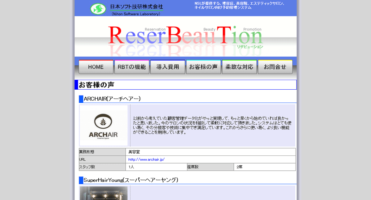The height and width of the screenshot is (200, 371).
Task: Click the SuperHairYoung salon photo
Action: coord(104,193)
